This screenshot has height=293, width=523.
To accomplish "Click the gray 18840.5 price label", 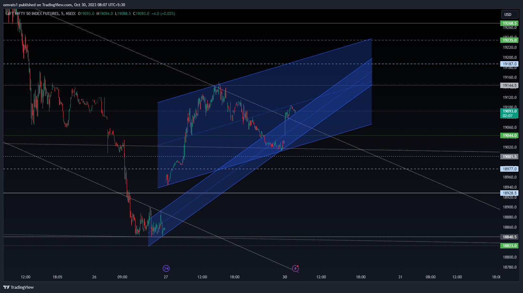I will 509,237.
